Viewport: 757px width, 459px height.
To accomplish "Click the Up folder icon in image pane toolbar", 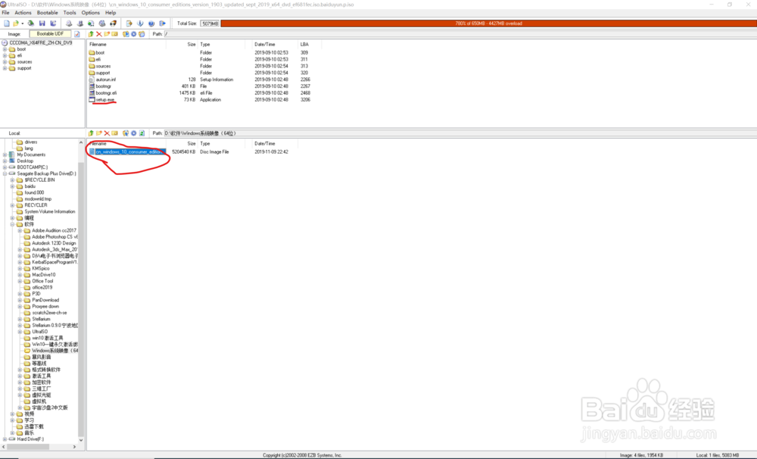I will tap(91, 34).
